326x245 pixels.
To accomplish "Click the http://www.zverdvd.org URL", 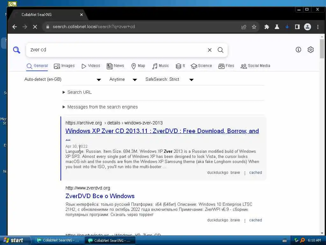I will coord(88,188).
